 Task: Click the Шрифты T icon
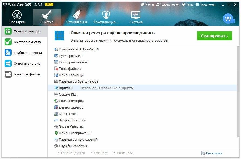56,88
